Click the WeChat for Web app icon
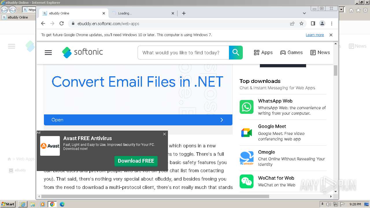Screen dimensions: 370x208 coord(247,181)
